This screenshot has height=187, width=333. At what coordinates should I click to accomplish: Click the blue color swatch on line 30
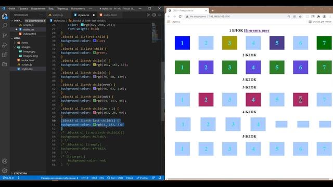click(95, 41)
